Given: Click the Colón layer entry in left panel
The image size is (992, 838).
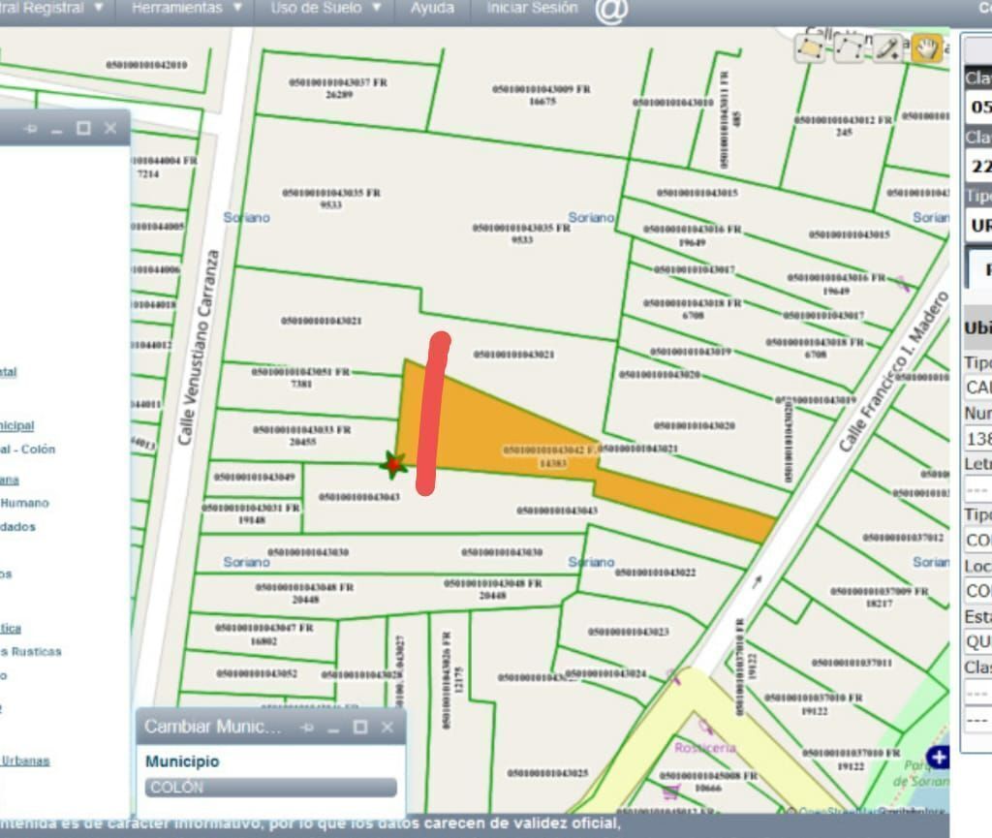Looking at the screenshot, I should click(x=28, y=450).
